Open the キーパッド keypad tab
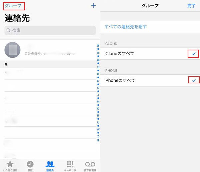The image size is (200, 172). (70, 166)
